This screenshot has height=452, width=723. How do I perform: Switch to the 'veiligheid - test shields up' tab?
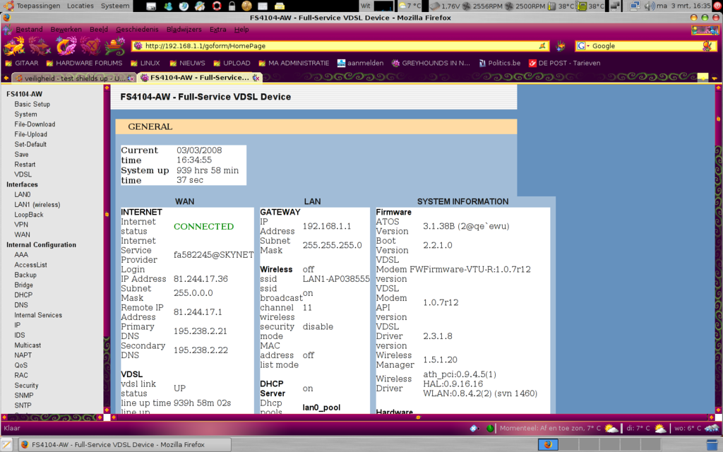coord(69,78)
